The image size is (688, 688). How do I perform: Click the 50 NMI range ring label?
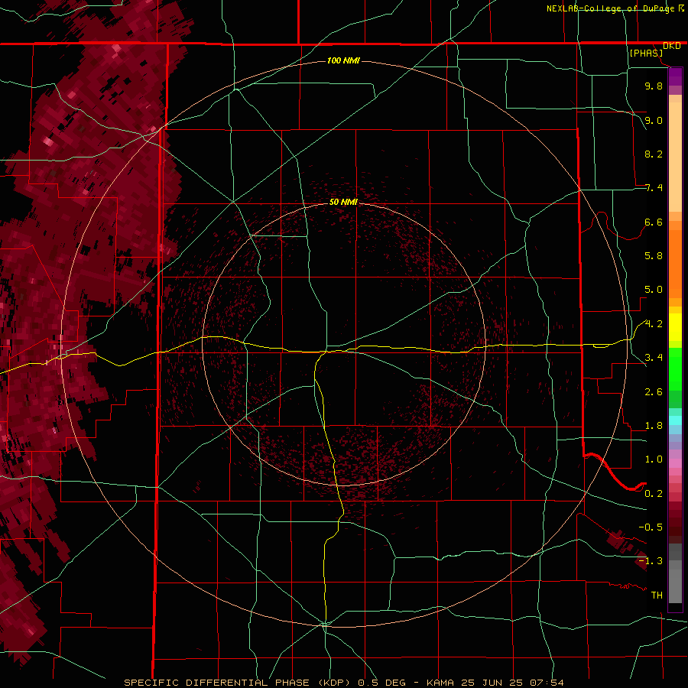(x=343, y=202)
